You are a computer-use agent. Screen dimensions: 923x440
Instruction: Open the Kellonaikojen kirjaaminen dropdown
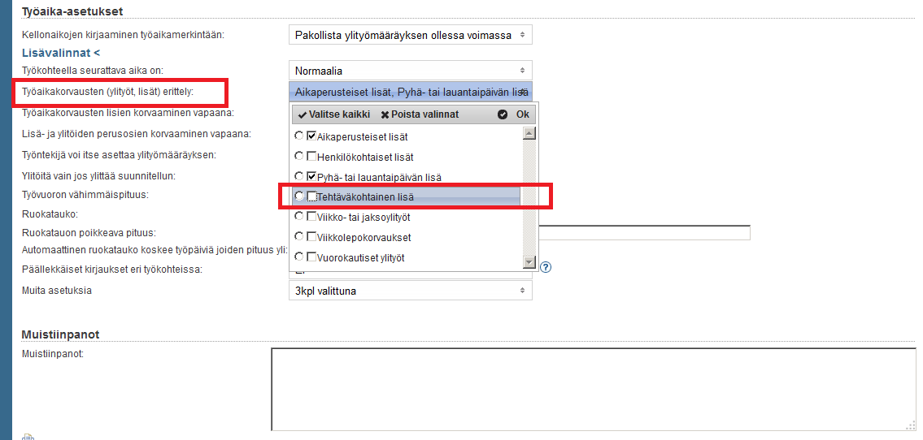click(x=410, y=35)
